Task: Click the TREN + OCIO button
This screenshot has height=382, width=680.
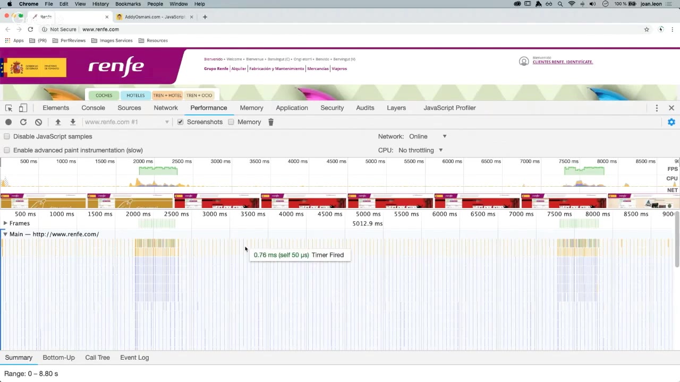Action: click(199, 95)
